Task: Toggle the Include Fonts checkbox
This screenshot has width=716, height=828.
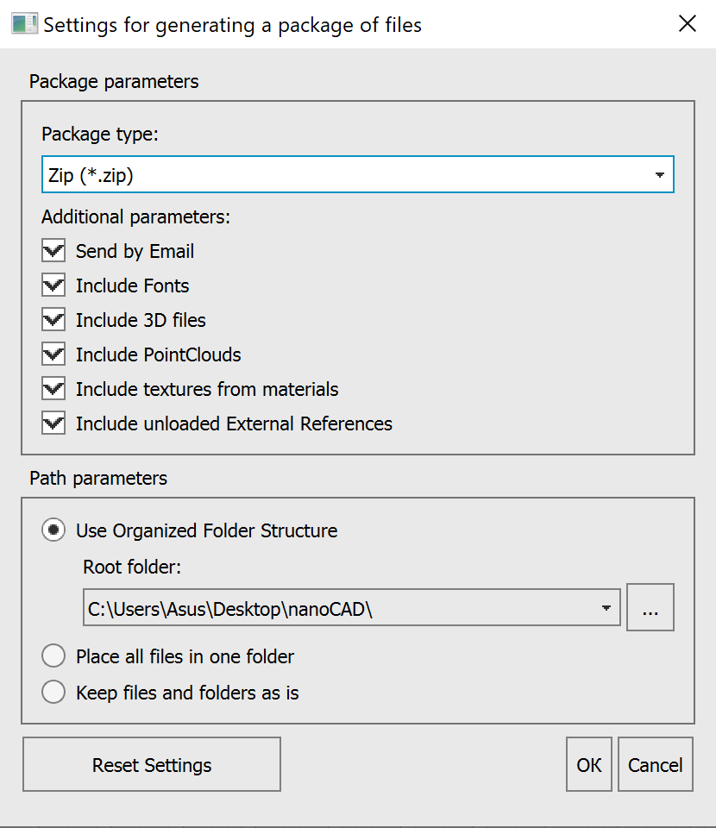Action: coord(53,285)
